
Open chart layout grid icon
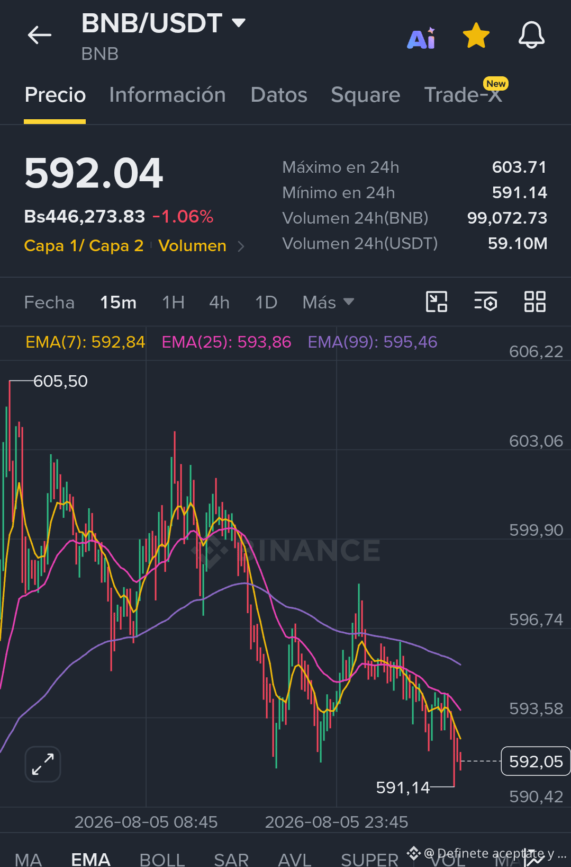click(534, 302)
